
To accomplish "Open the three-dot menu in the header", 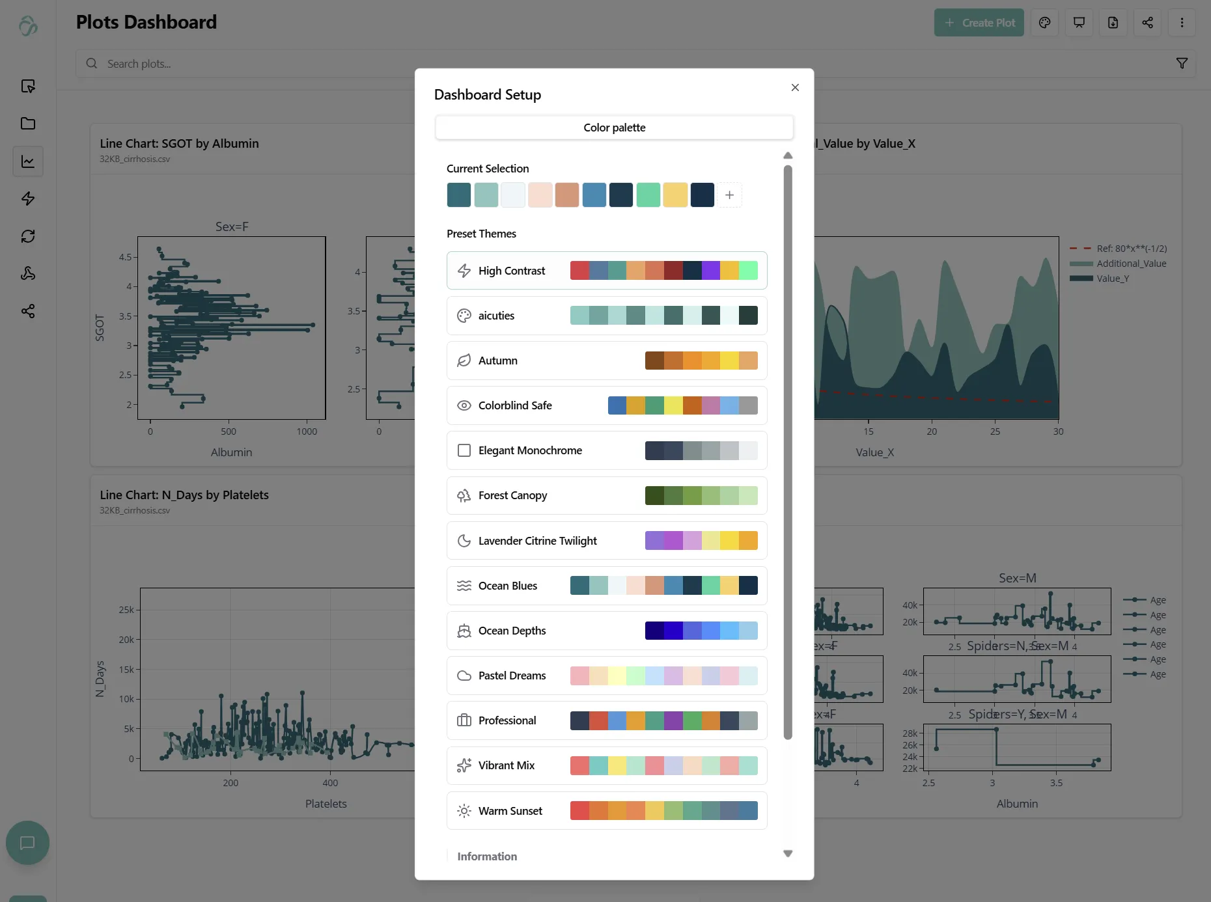I will (x=1182, y=22).
